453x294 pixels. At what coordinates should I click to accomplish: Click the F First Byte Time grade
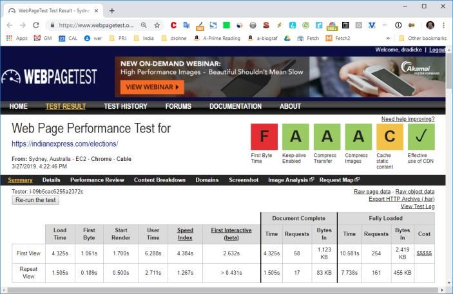[264, 137]
